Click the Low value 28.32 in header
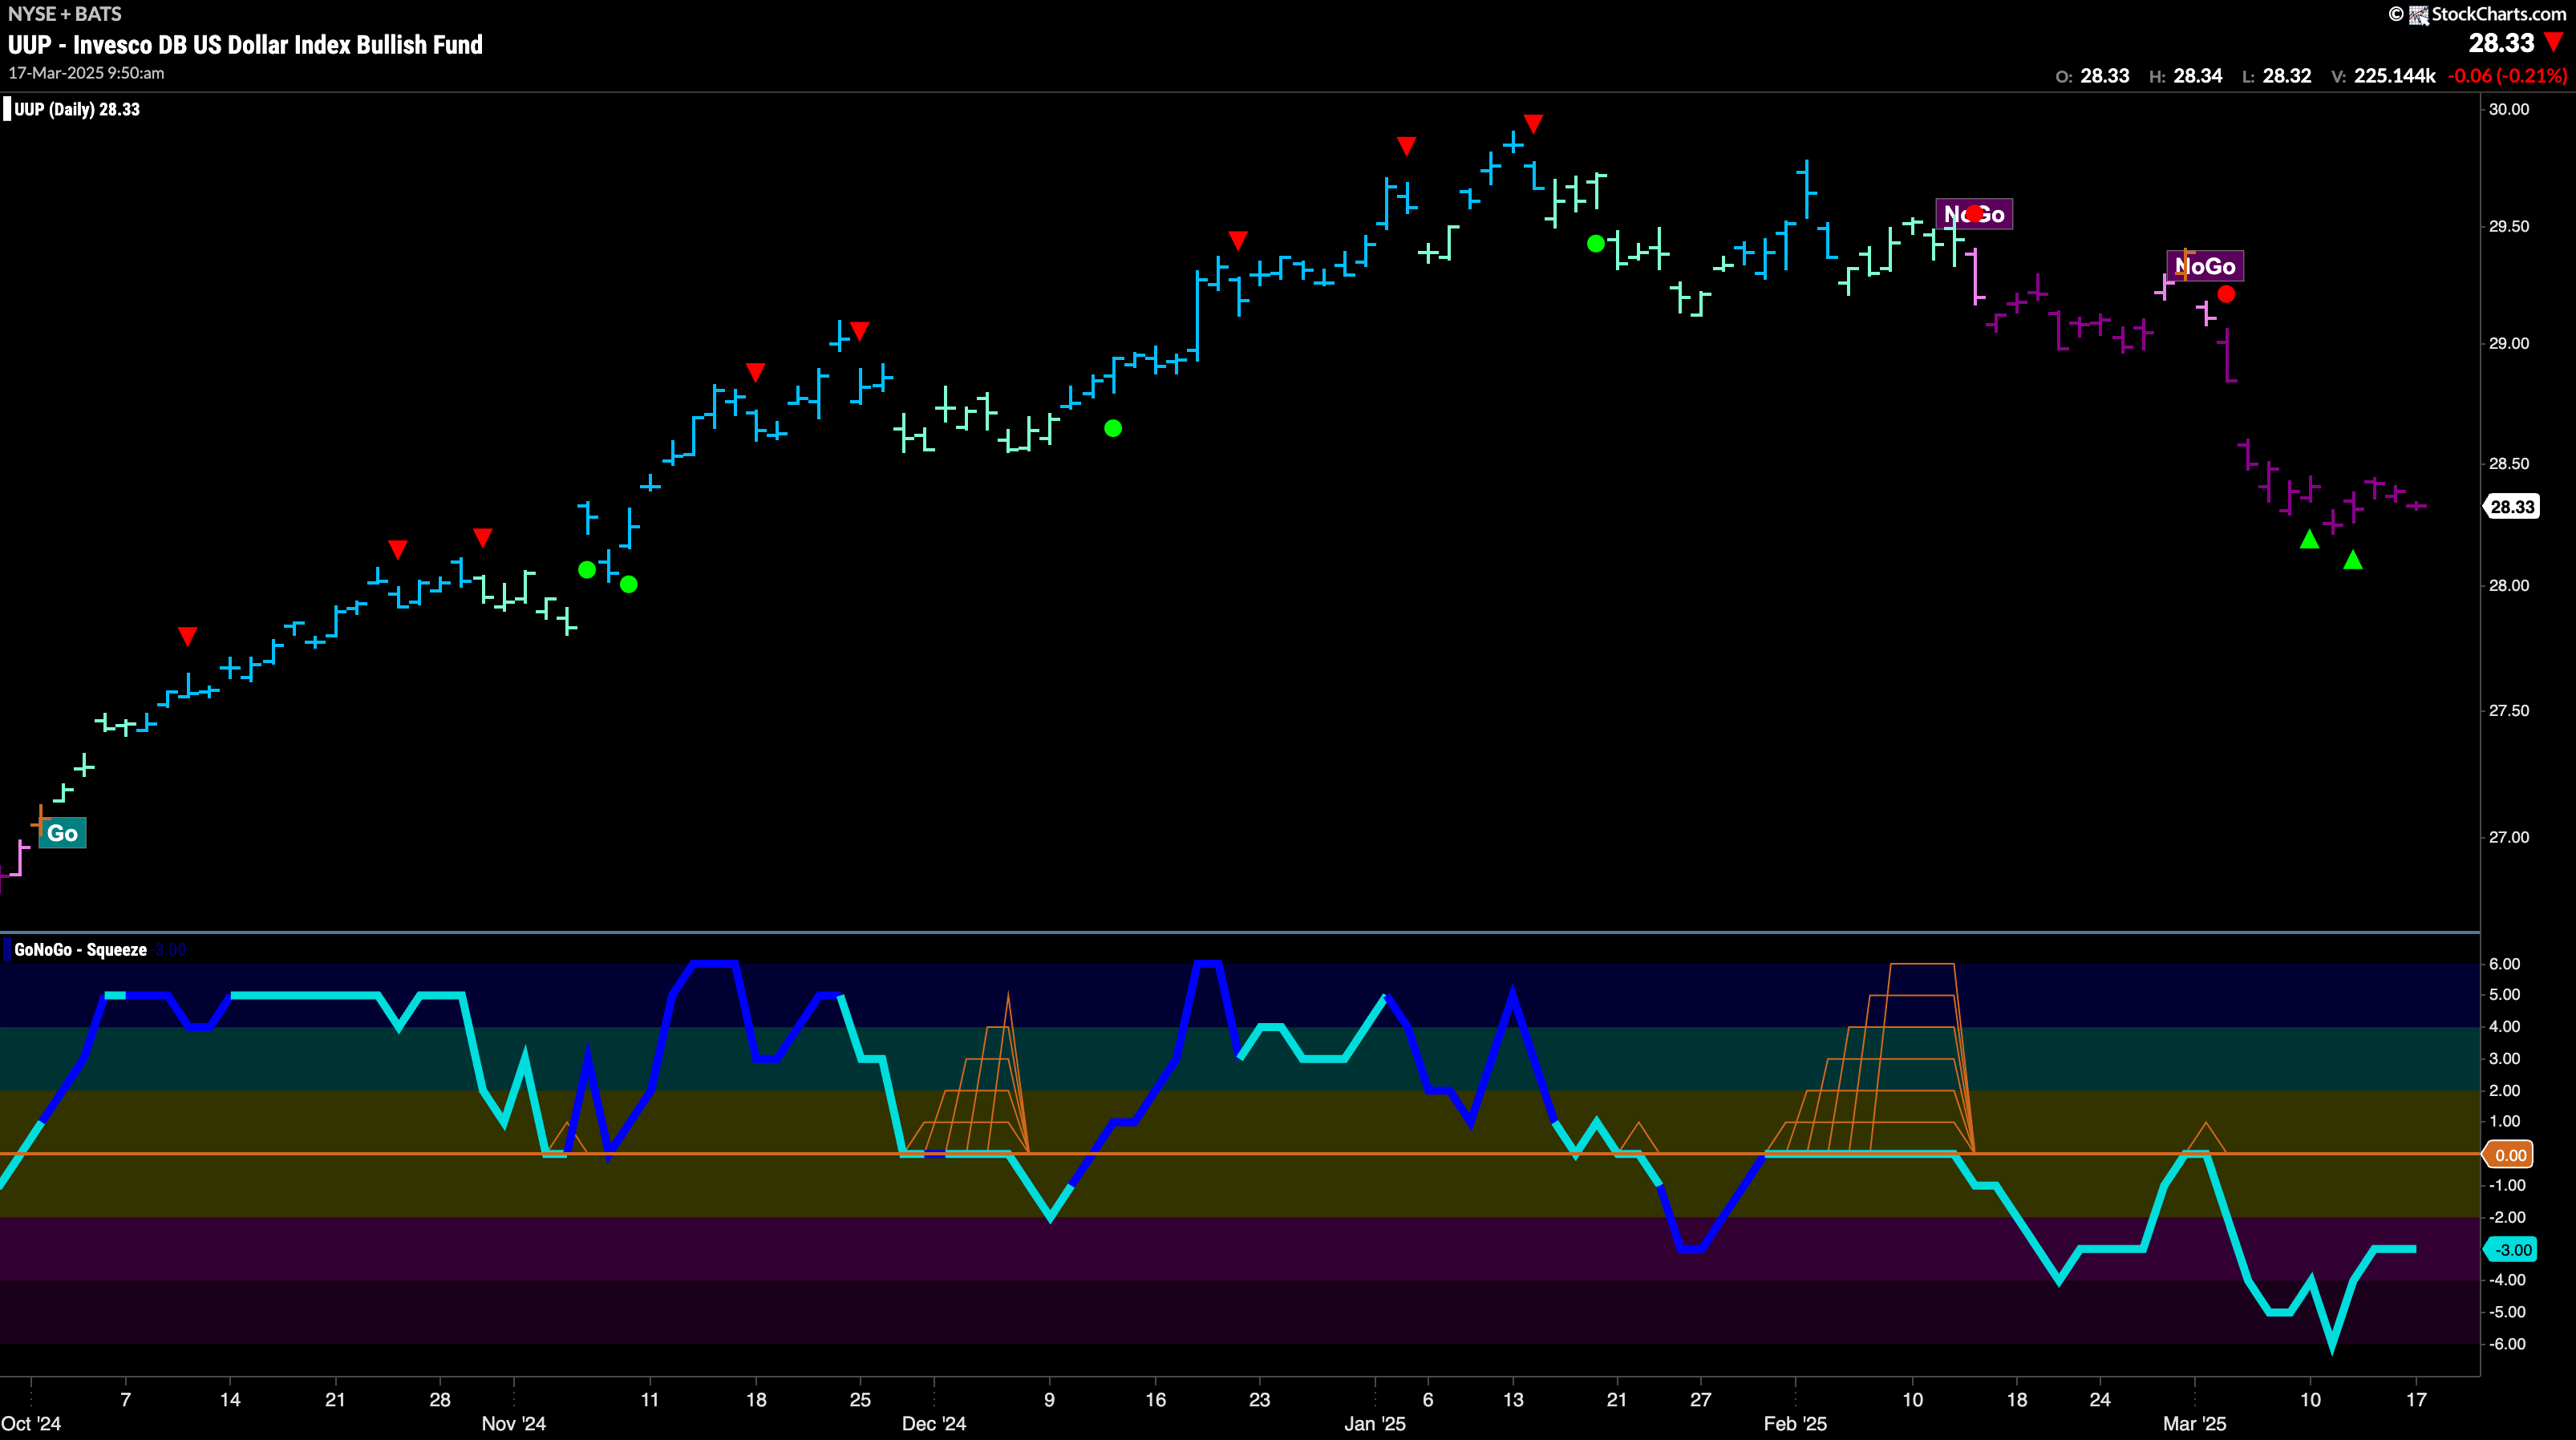The height and width of the screenshot is (1440, 2576). (2287, 76)
